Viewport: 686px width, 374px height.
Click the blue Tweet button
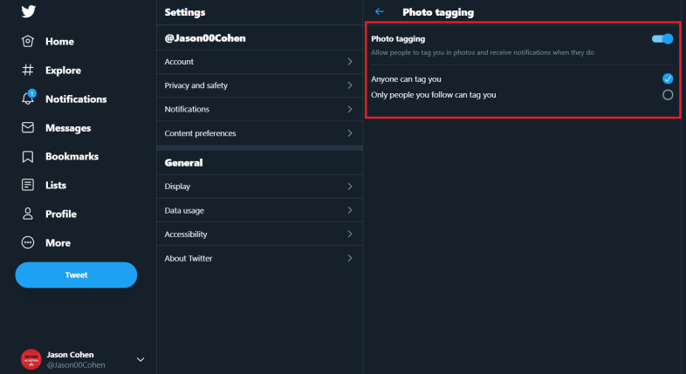76,275
